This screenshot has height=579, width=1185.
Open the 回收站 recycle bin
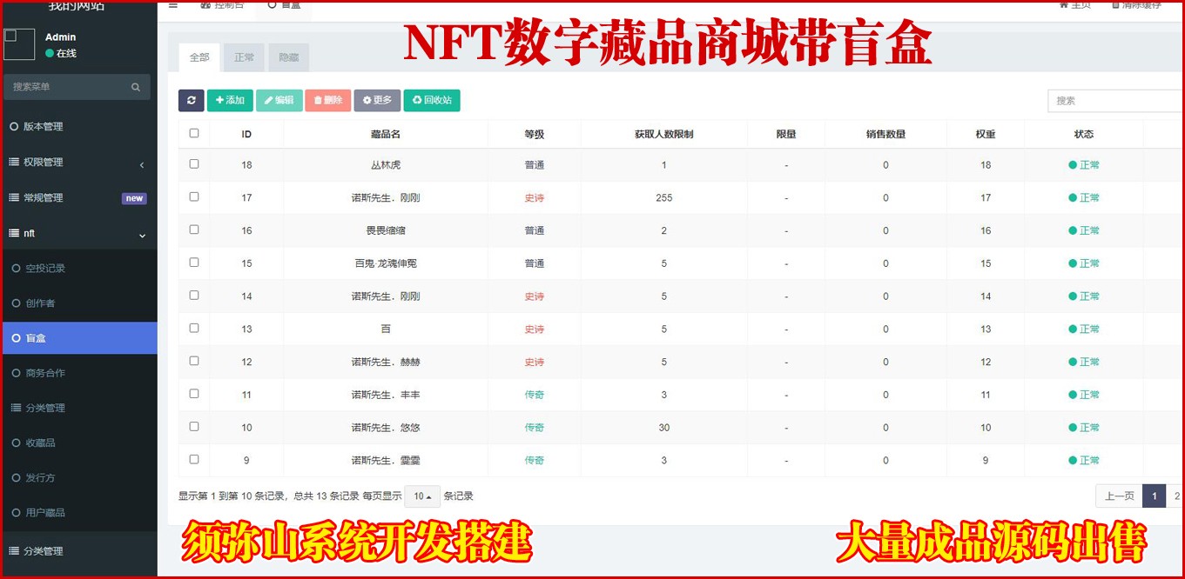[432, 101]
